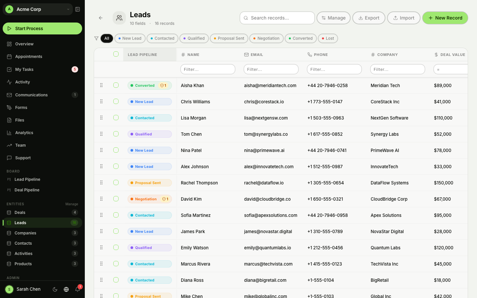This screenshot has height=298, width=477.
Task: Click the Export button
Action: point(369,18)
